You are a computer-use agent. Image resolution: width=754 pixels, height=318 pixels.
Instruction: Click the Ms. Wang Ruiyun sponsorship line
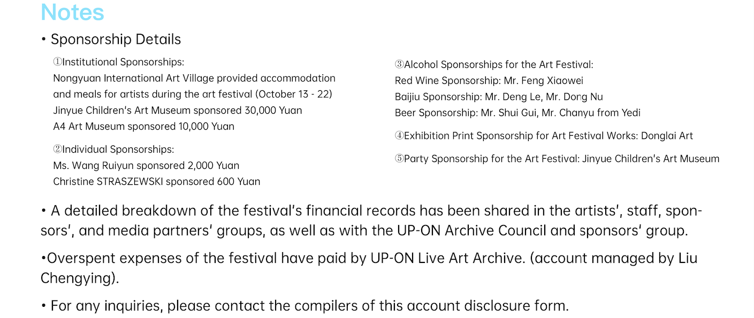[146, 166]
